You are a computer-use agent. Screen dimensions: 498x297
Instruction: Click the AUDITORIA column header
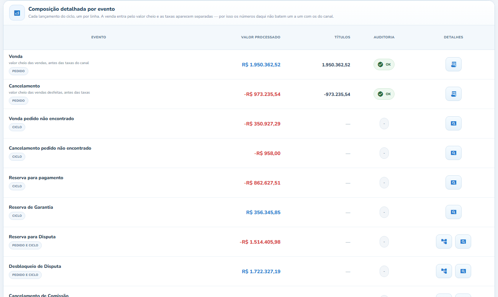point(384,37)
